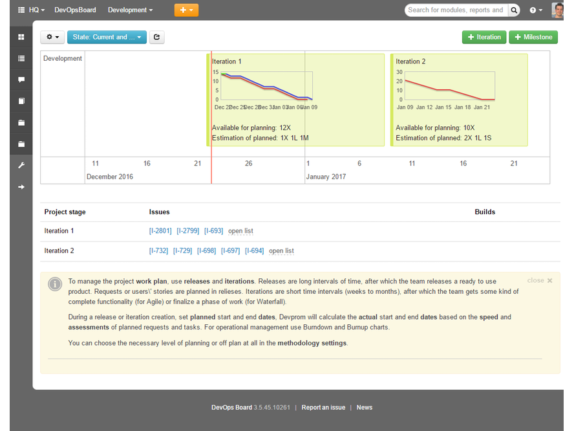
Task: Click the January 2017 month label
Action: (326, 177)
